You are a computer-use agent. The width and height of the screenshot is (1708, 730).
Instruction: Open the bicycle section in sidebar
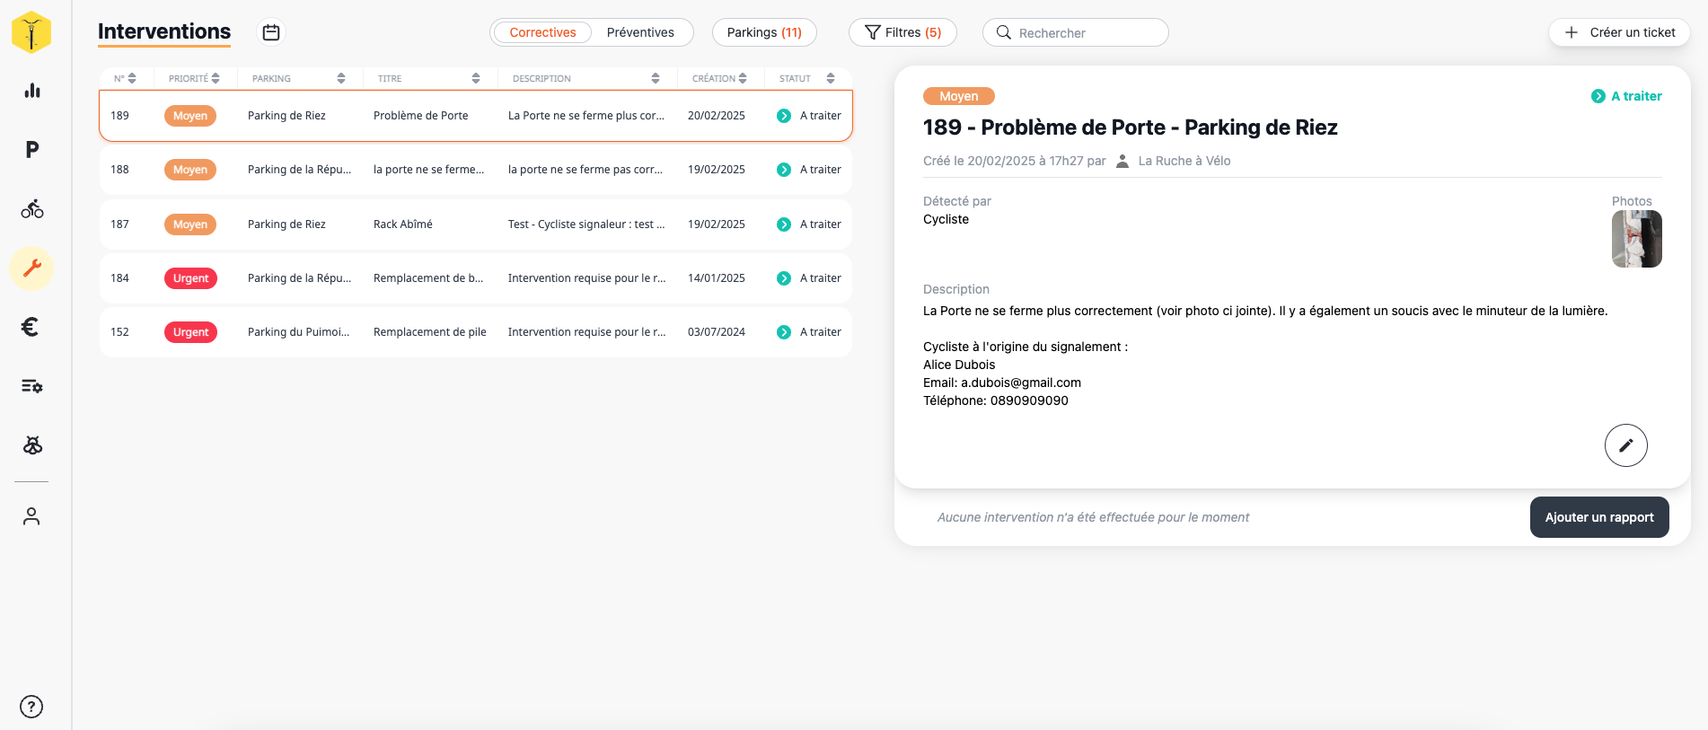32,209
